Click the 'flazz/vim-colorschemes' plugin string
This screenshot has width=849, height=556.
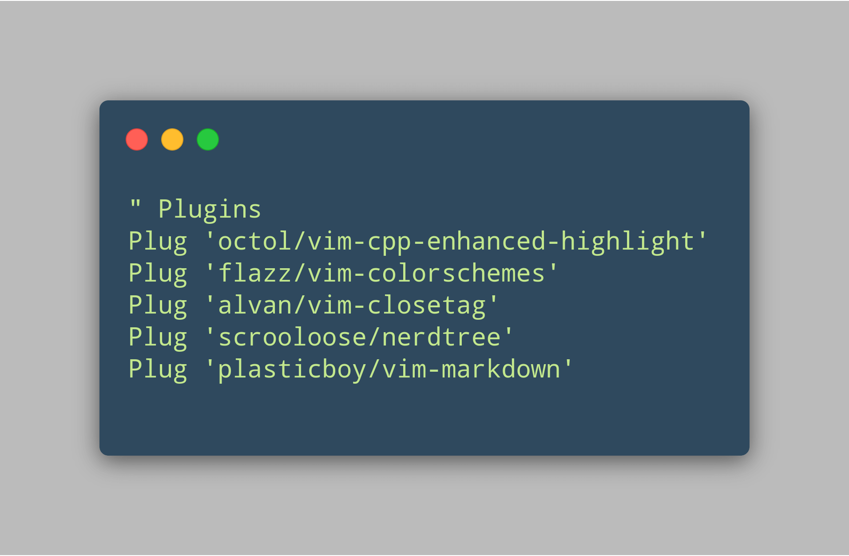[x=381, y=273]
